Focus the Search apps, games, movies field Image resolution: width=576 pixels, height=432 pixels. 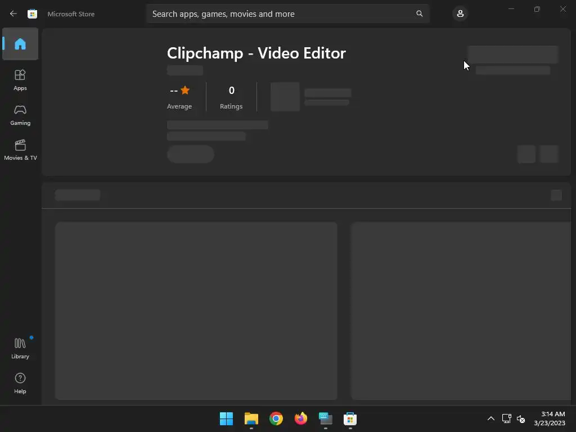[287, 13]
